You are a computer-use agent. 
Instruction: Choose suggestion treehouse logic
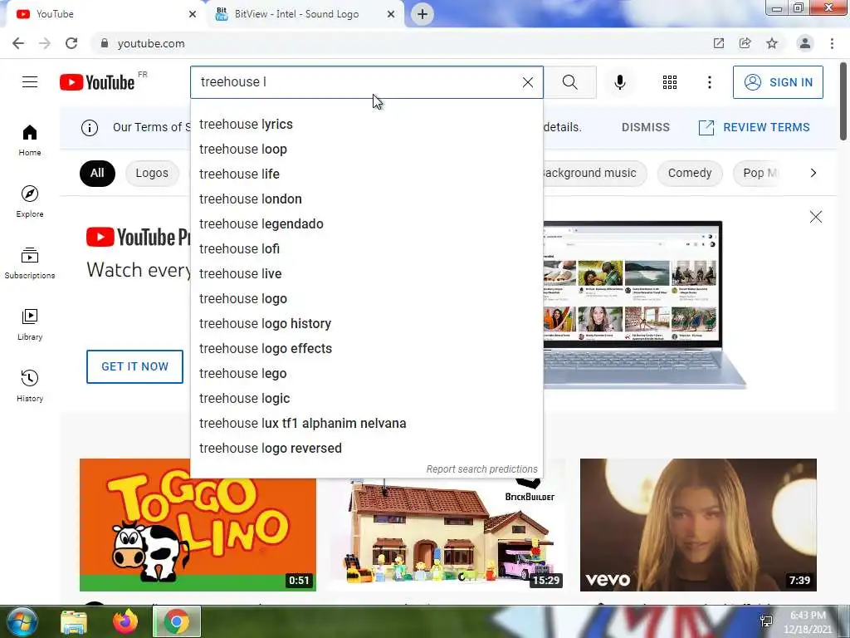click(x=366, y=399)
